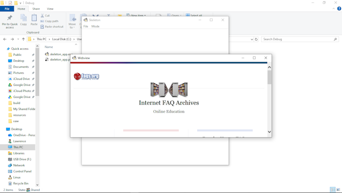Click the library shelves image
This screenshot has width=342, height=193.
click(x=169, y=89)
